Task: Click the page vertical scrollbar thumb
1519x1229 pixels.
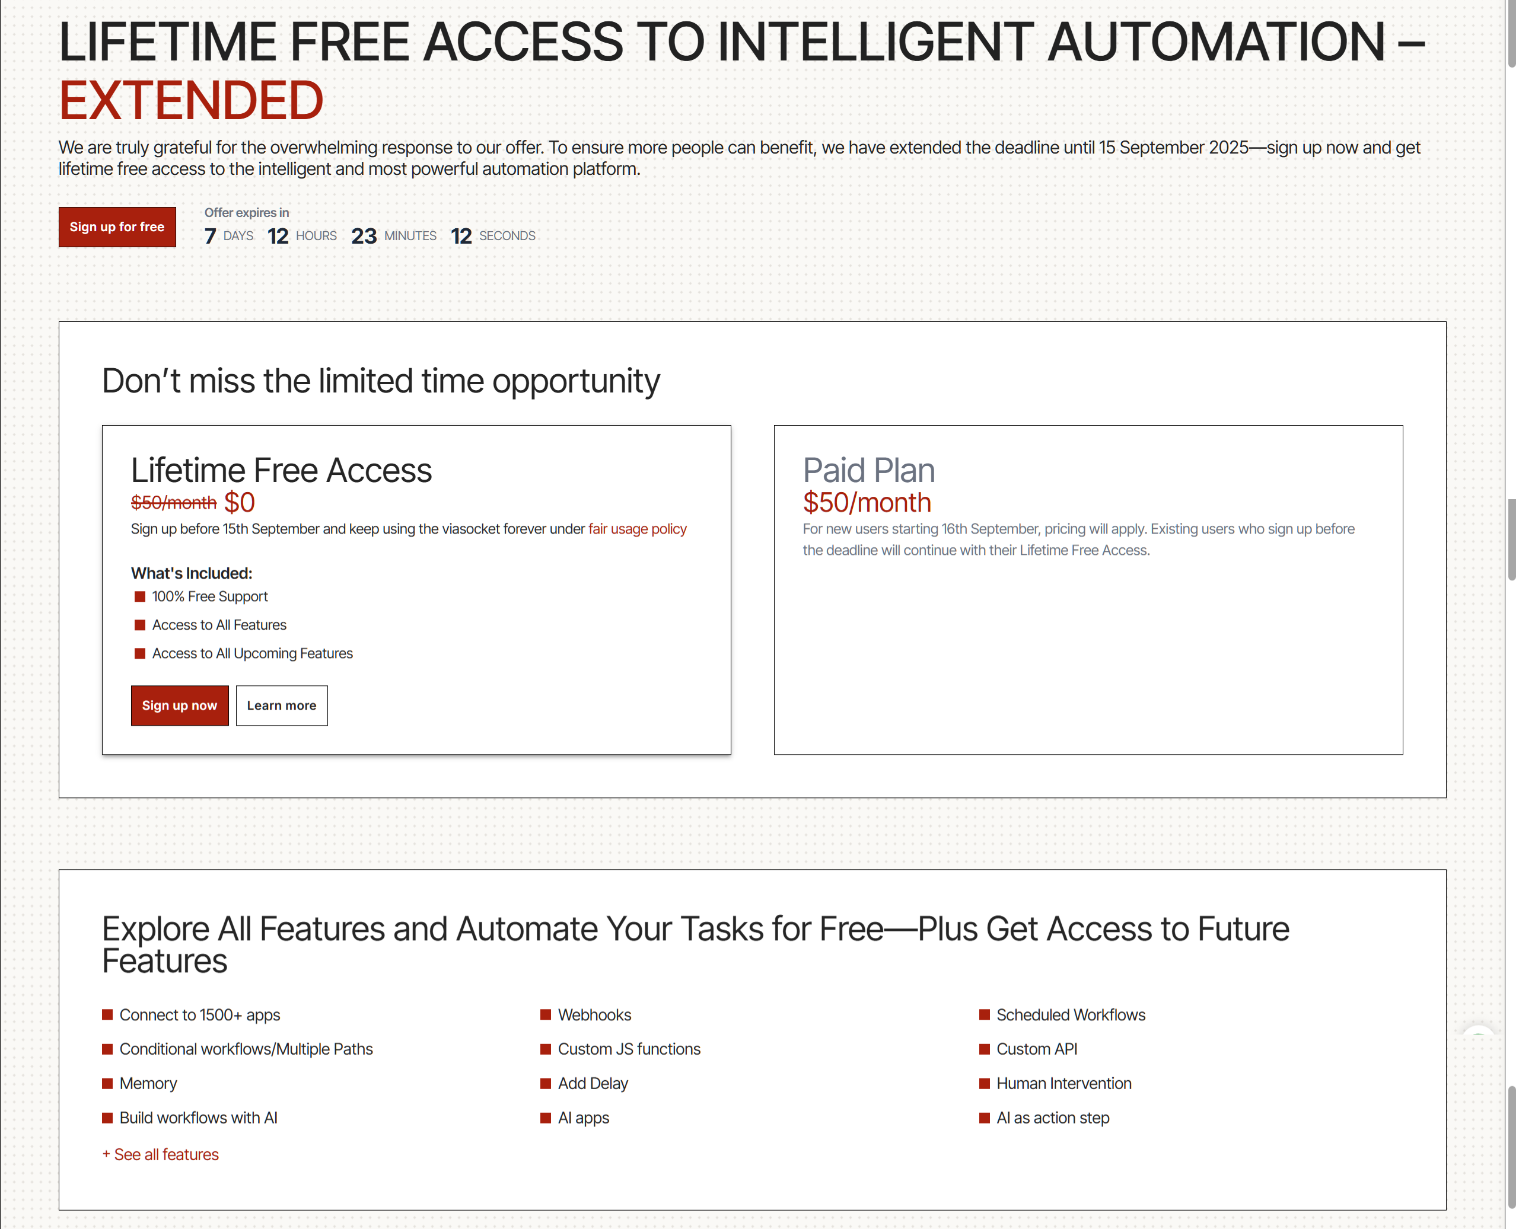Action: 1512,538
